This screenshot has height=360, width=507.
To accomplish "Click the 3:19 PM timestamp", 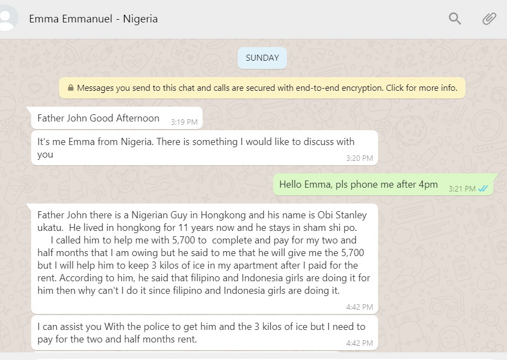I will coord(184,122).
